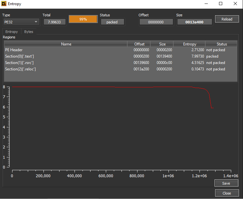Click the Size field showing 0013a400

click(x=194, y=22)
